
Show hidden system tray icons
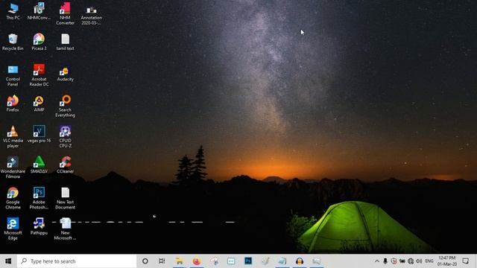377,261
